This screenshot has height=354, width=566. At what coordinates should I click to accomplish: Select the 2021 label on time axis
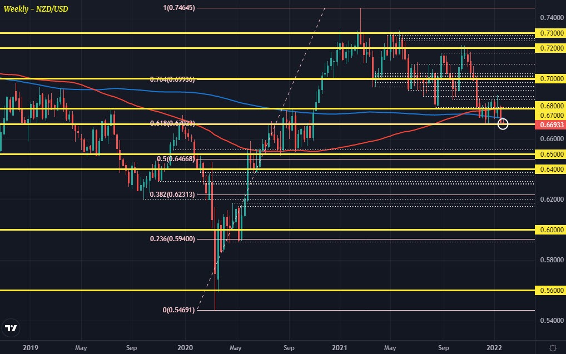point(339,347)
